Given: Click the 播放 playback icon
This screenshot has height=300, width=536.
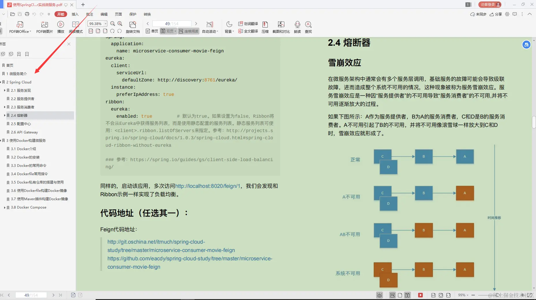Looking at the screenshot, I should [61, 27].
